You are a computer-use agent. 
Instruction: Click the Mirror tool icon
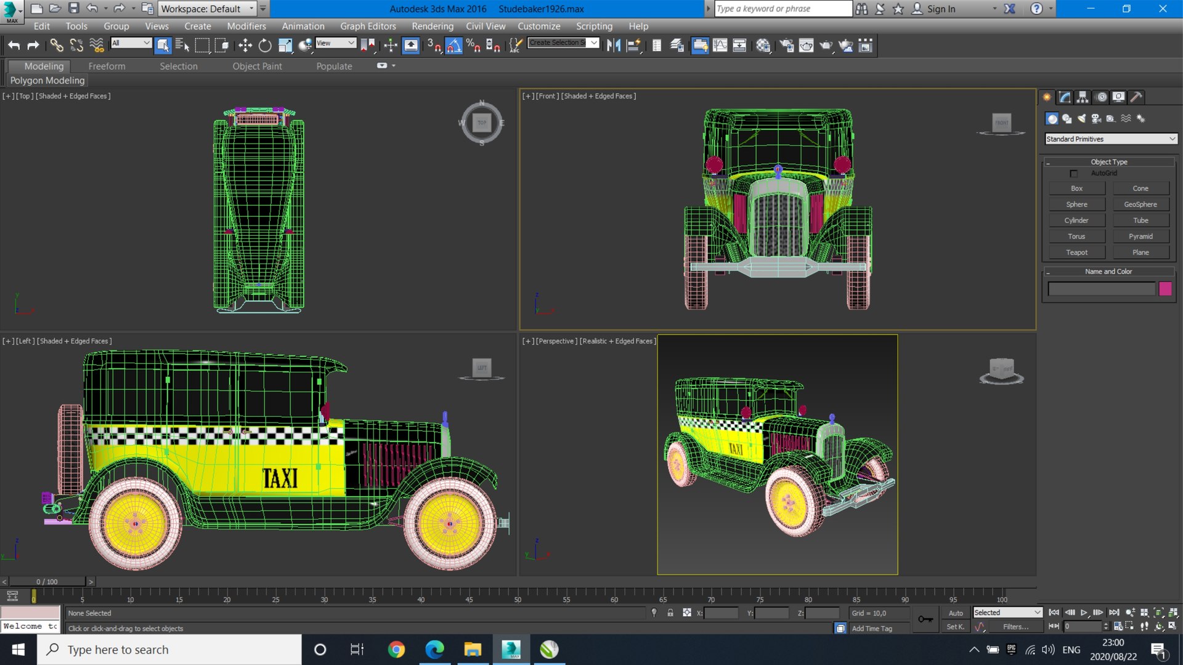tap(614, 45)
